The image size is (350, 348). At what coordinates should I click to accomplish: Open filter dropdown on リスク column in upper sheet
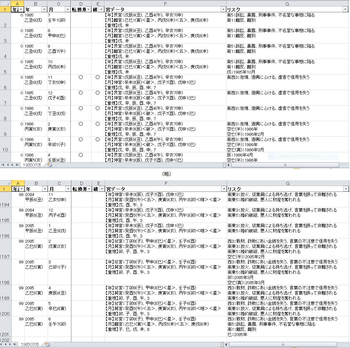345,9
